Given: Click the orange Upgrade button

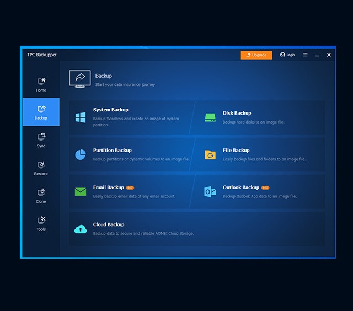Looking at the screenshot, I should point(256,55).
